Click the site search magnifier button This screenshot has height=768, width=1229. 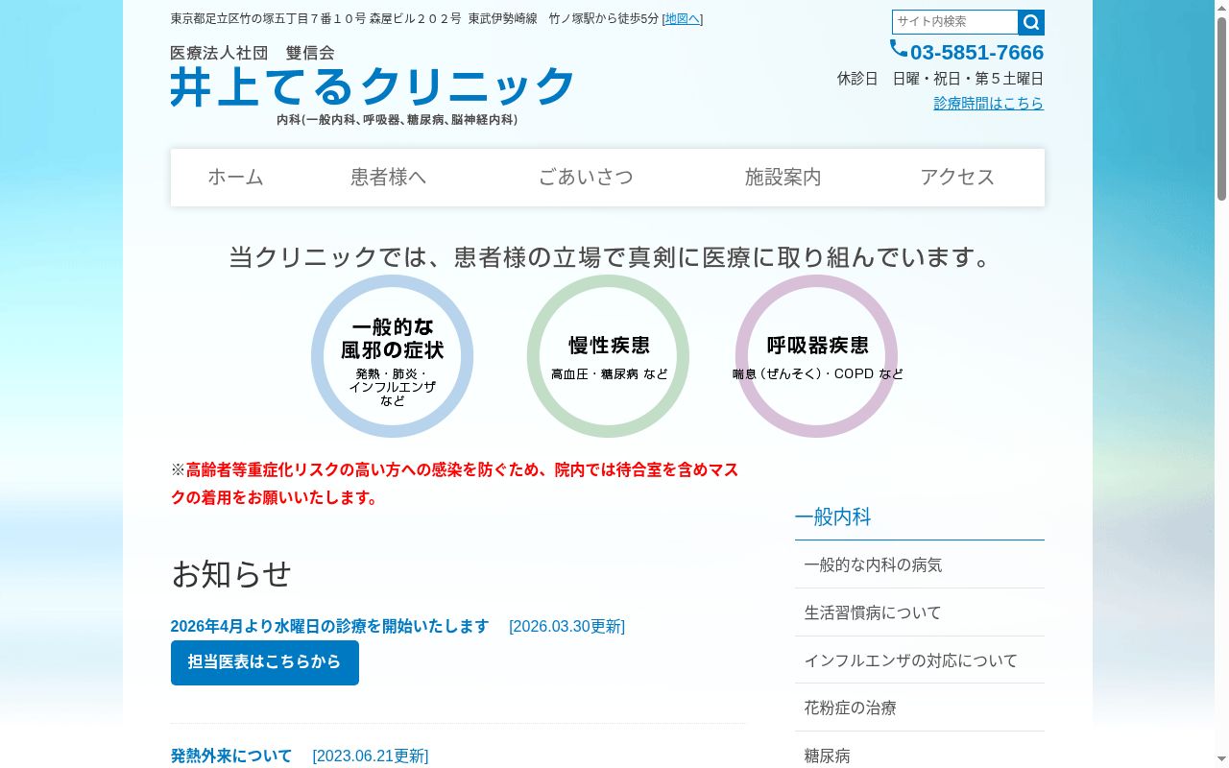click(x=1031, y=22)
